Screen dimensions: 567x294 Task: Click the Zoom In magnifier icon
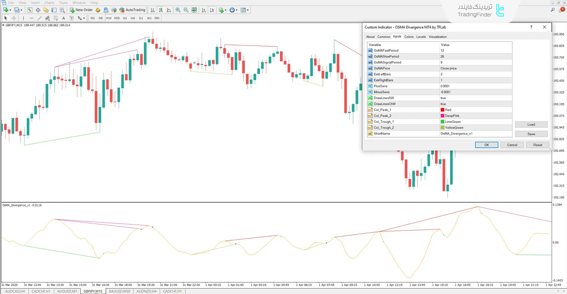point(178,10)
